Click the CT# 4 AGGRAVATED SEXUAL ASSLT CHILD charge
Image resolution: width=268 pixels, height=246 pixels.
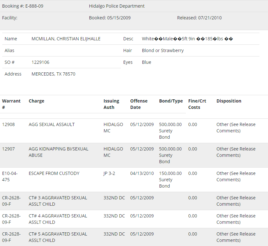point(58,219)
